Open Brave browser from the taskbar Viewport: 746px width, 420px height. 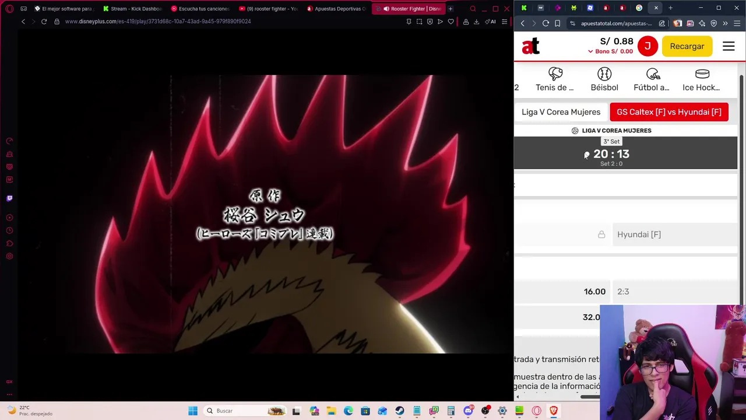tap(553, 411)
